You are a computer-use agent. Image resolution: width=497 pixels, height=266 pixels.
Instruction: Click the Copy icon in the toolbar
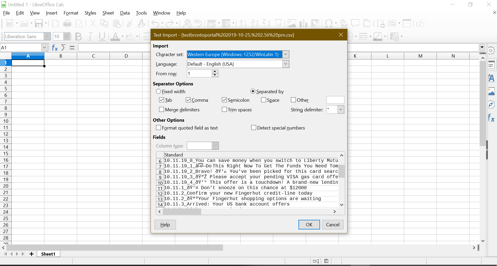pyautogui.click(x=105, y=24)
